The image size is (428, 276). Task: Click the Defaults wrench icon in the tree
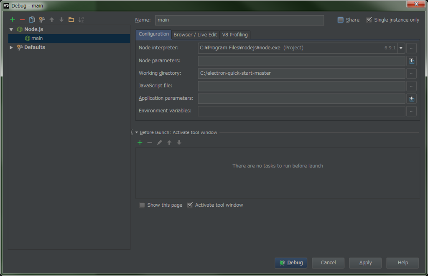click(20, 47)
